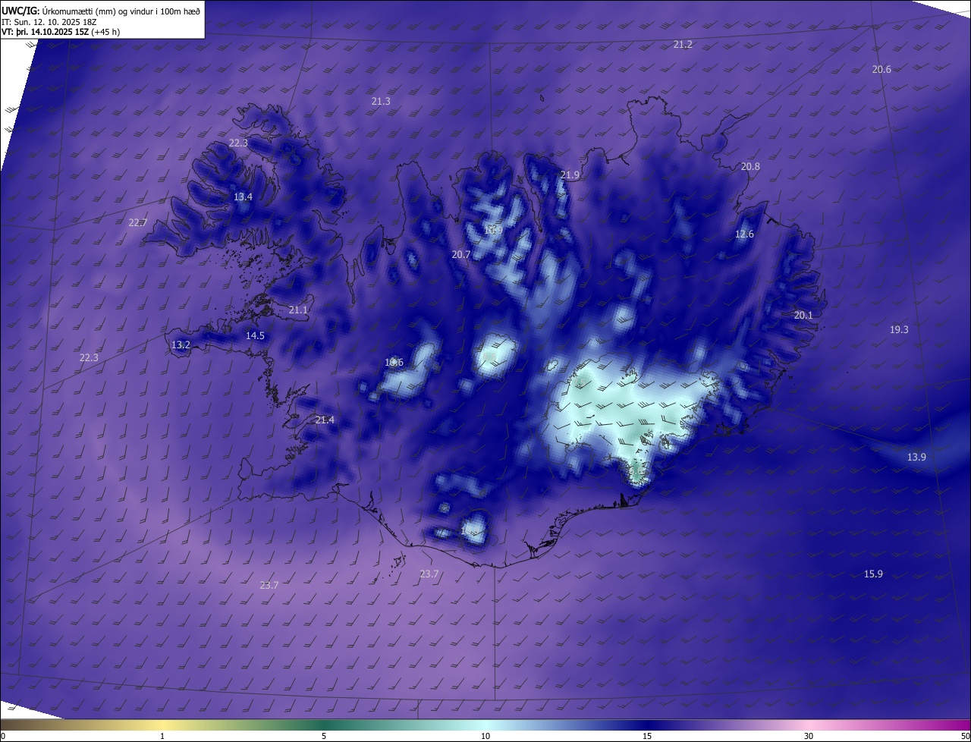Viewport: 971px width, 742px height.
Task: Select the 13.2 value label
Action: click(x=181, y=344)
